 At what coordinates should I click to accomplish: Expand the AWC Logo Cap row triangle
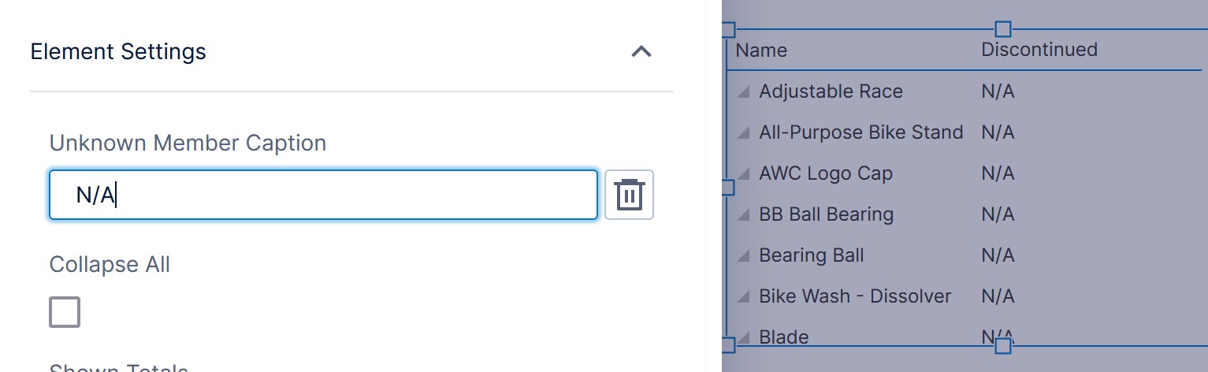point(742,174)
